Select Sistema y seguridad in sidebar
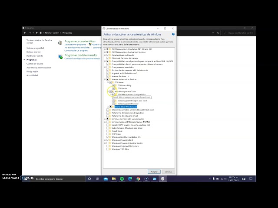This screenshot has height=208, width=278. (x=35, y=48)
